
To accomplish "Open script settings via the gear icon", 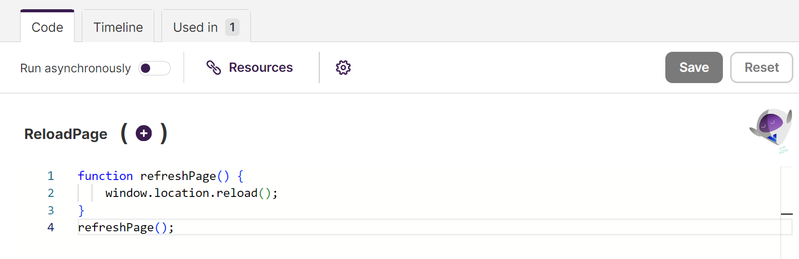I will [343, 68].
